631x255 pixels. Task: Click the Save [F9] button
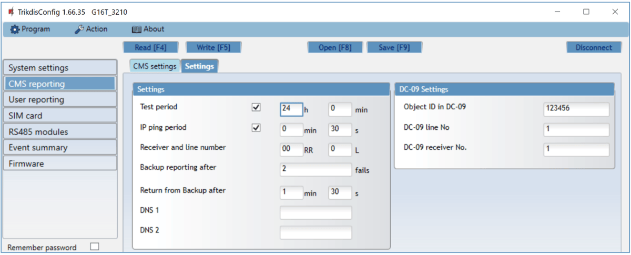394,47
